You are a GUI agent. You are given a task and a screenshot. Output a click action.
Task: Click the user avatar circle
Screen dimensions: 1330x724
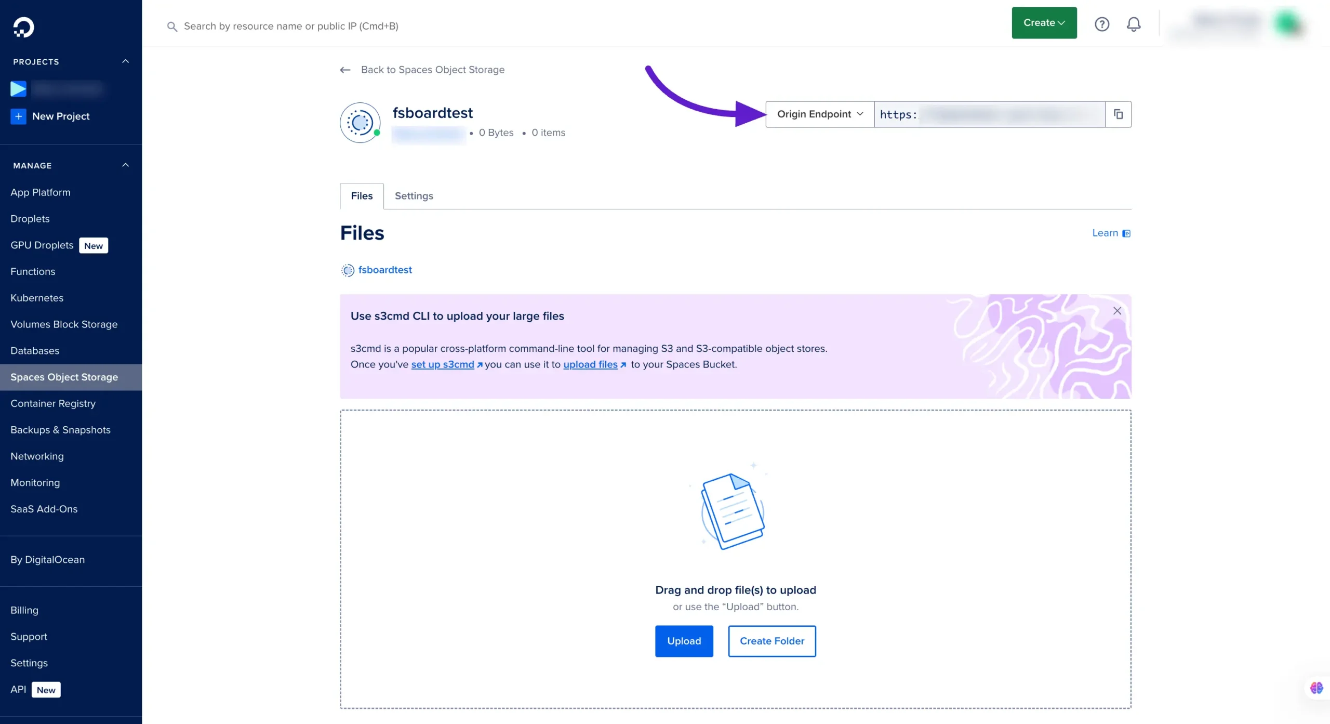[x=1287, y=23]
